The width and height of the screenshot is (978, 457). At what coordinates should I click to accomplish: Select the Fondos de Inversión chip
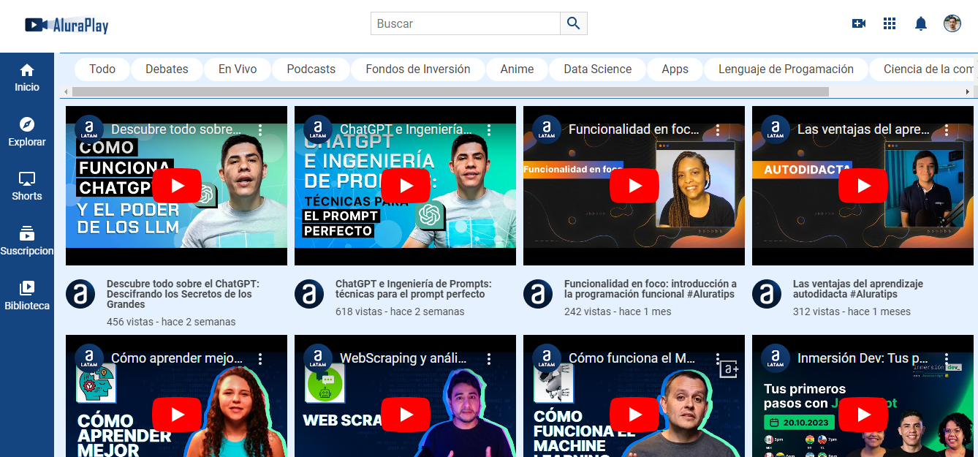[418, 69]
